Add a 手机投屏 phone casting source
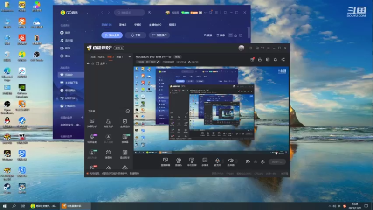This screenshot has height=210, width=373. 192,162
